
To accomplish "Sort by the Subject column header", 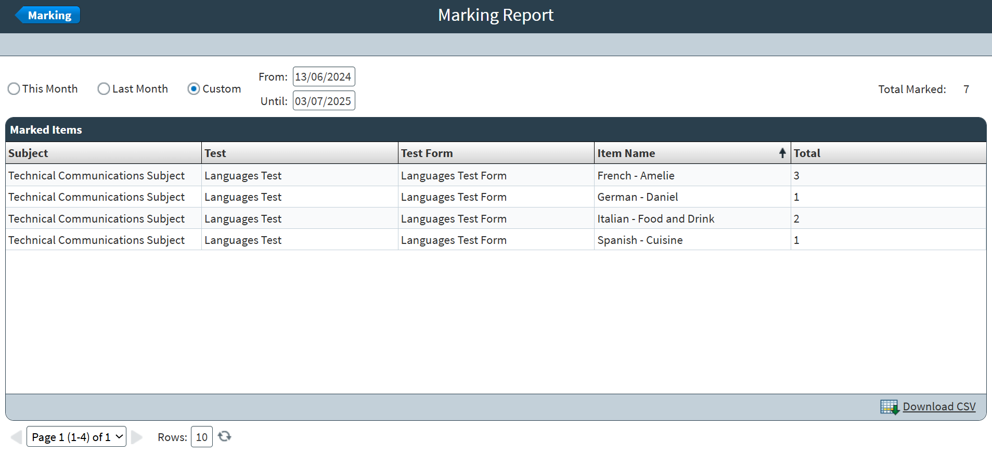I will [x=29, y=153].
